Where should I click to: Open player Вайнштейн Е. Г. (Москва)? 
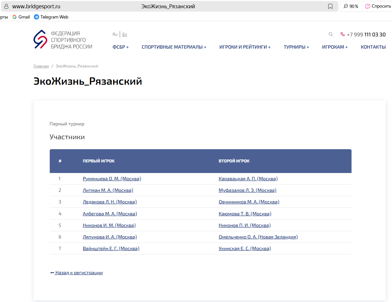pyautogui.click(x=111, y=248)
